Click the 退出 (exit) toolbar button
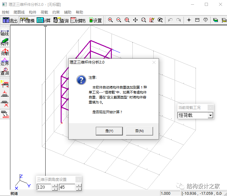The height and width of the screenshot is (196, 227). [x=10, y=20]
